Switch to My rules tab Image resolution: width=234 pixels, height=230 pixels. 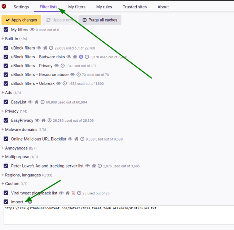click(104, 7)
